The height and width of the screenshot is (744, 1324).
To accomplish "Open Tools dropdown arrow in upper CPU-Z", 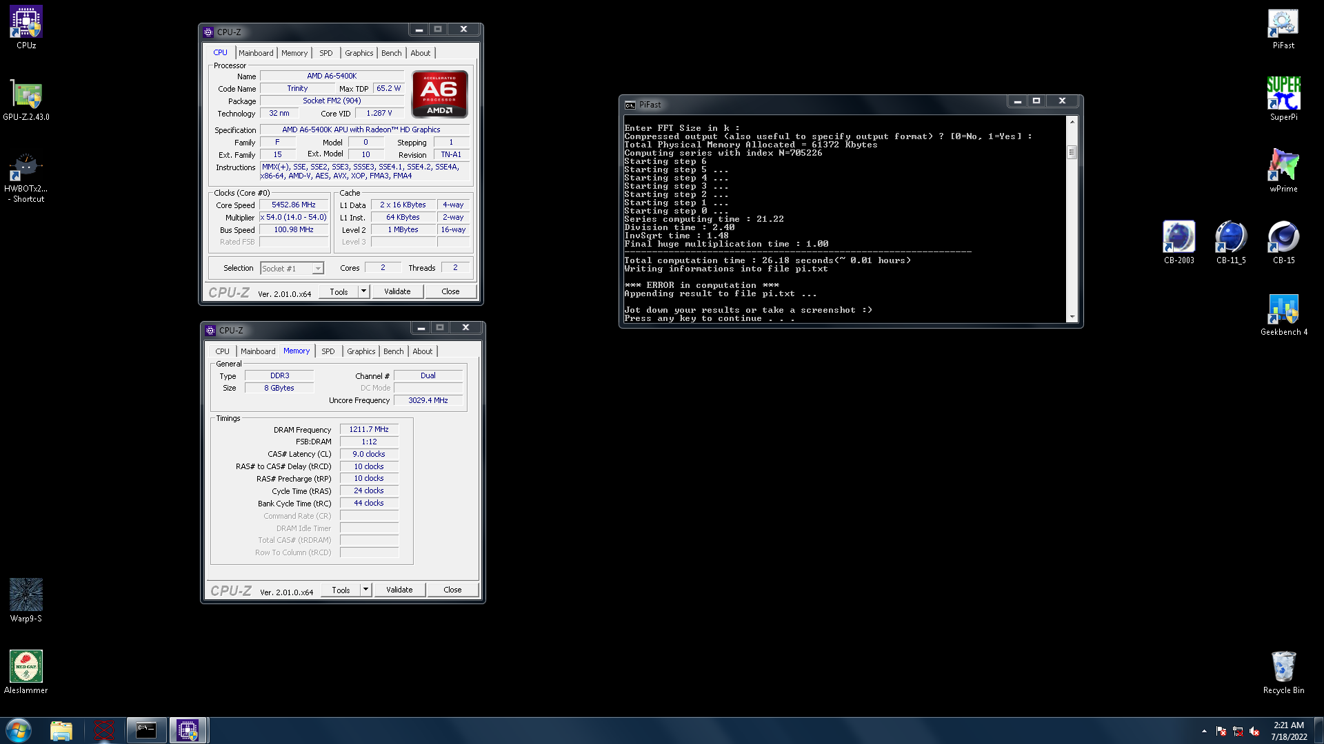I will [363, 291].
